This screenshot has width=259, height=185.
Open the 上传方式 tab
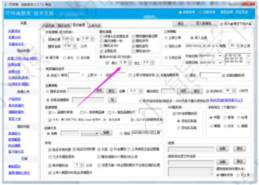point(94,25)
